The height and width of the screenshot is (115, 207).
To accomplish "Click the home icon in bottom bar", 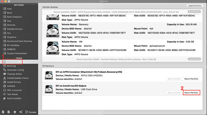I will click(x=15, y=112).
